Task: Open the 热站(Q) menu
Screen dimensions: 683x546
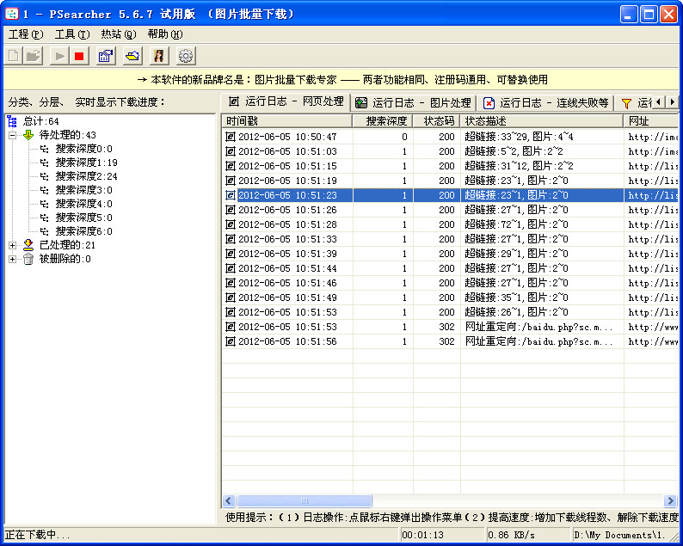Action: coord(119,34)
